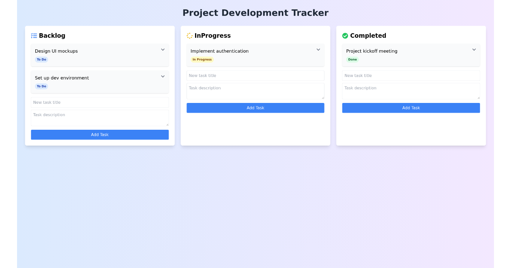Click Add Task in the Backlog column
The height and width of the screenshot is (268, 511).
[100, 134]
